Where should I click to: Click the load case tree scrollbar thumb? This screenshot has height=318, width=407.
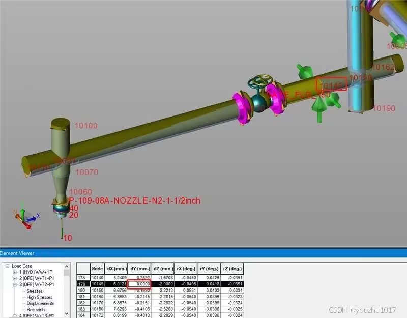pos(67,273)
